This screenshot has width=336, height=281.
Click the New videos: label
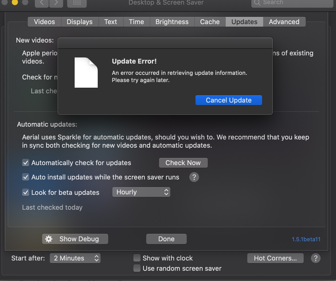coord(35,40)
